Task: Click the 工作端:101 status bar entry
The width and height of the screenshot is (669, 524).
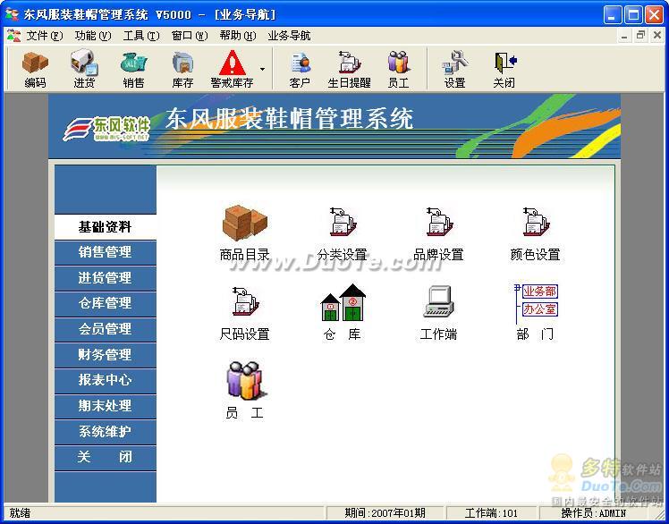Action: (x=491, y=513)
